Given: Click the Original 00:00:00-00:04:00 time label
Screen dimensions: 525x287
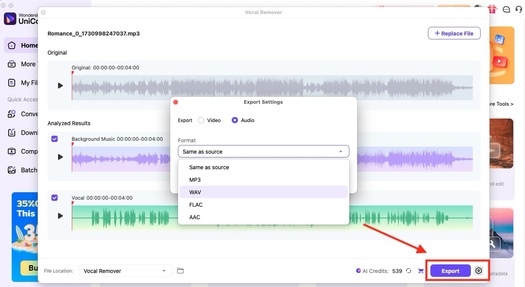Looking at the screenshot, I should click(105, 67).
